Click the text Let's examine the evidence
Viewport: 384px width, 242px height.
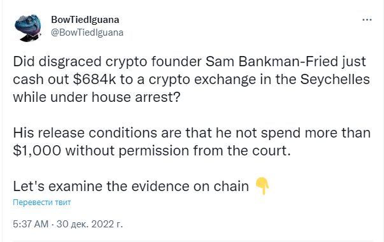[102, 186]
